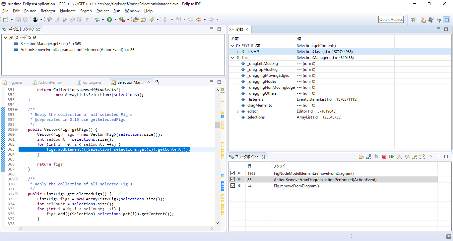453x241 pixels.
Task: Click the open folder icon in breakpoints view
Action: [361, 157]
